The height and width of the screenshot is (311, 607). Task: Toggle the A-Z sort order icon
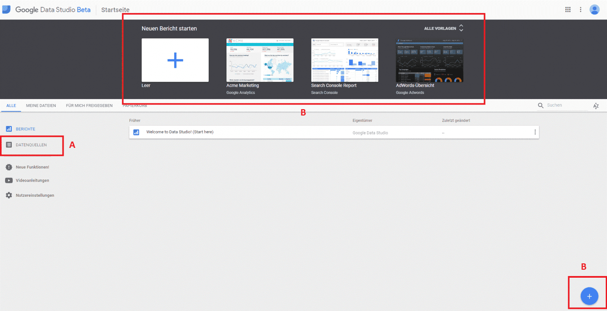pyautogui.click(x=596, y=106)
